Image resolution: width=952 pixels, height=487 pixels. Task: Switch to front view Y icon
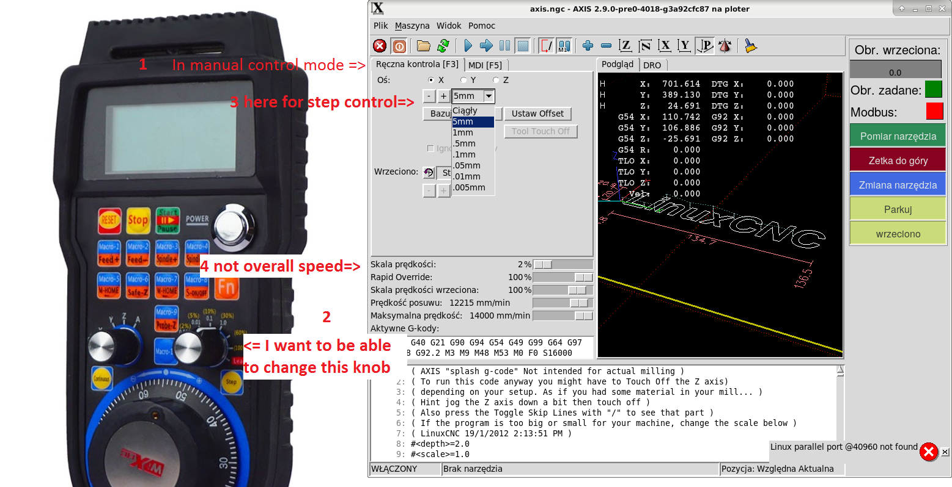(684, 46)
